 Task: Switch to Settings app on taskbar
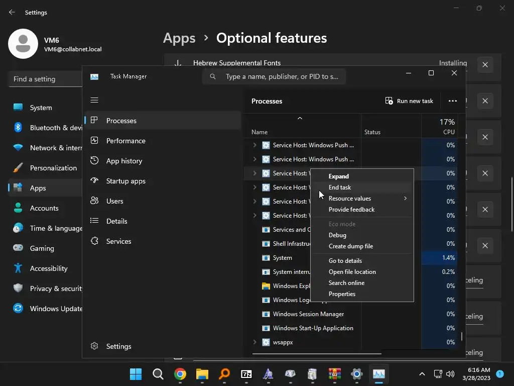click(357, 374)
